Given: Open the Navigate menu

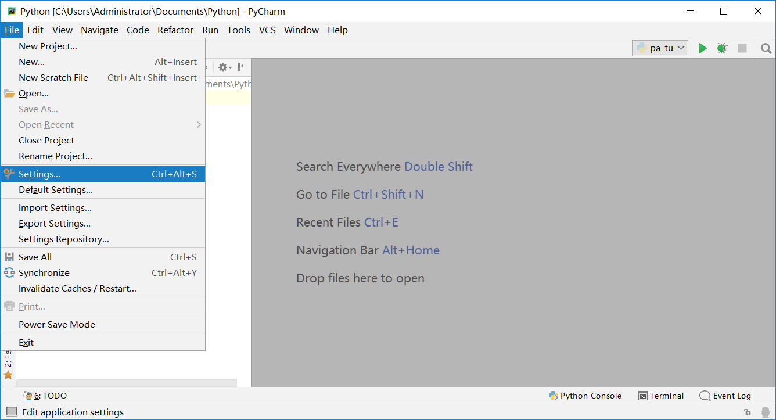Looking at the screenshot, I should [99, 30].
